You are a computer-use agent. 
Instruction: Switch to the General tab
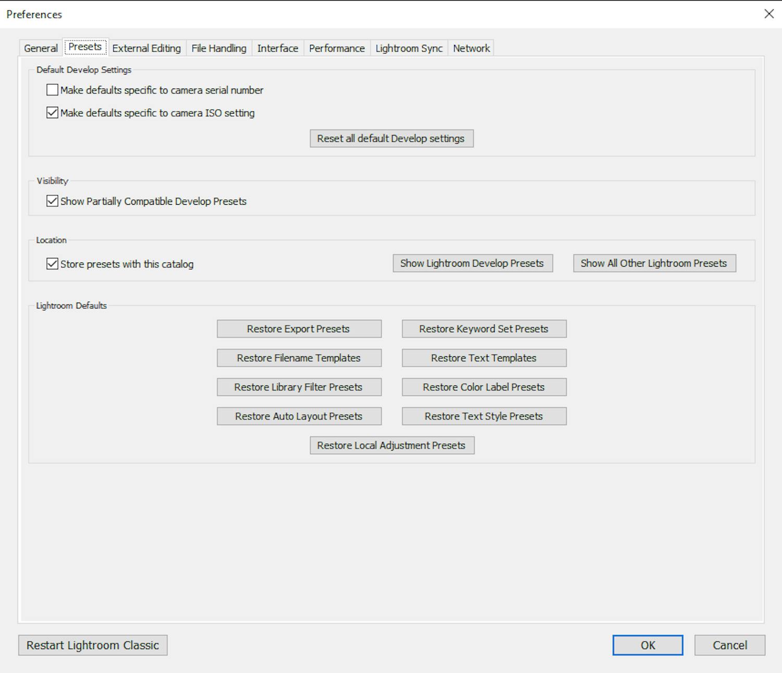pyautogui.click(x=41, y=48)
